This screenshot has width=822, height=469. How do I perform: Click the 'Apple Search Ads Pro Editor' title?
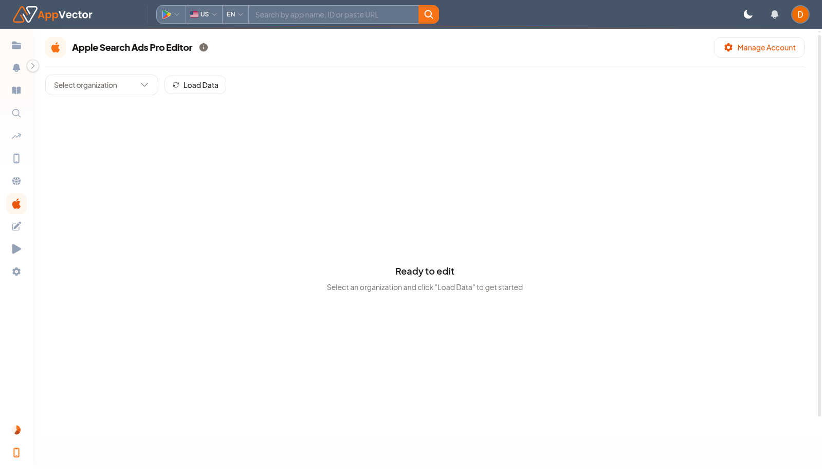pos(132,47)
